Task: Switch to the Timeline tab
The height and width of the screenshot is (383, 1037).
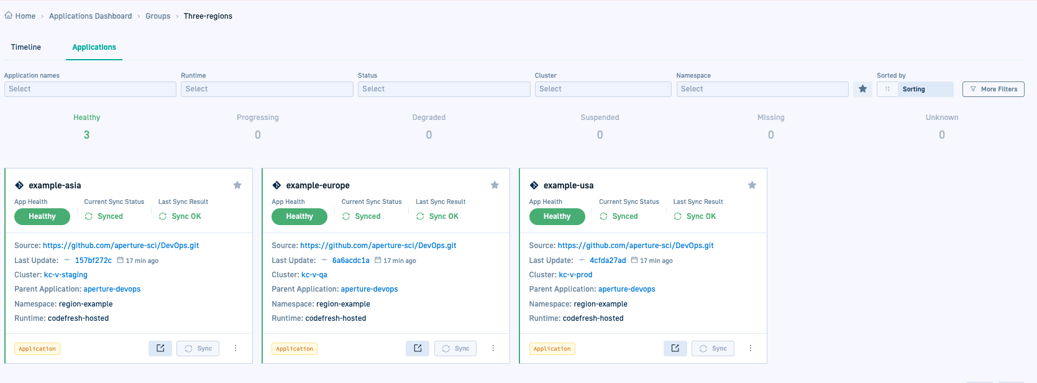Action: (26, 47)
